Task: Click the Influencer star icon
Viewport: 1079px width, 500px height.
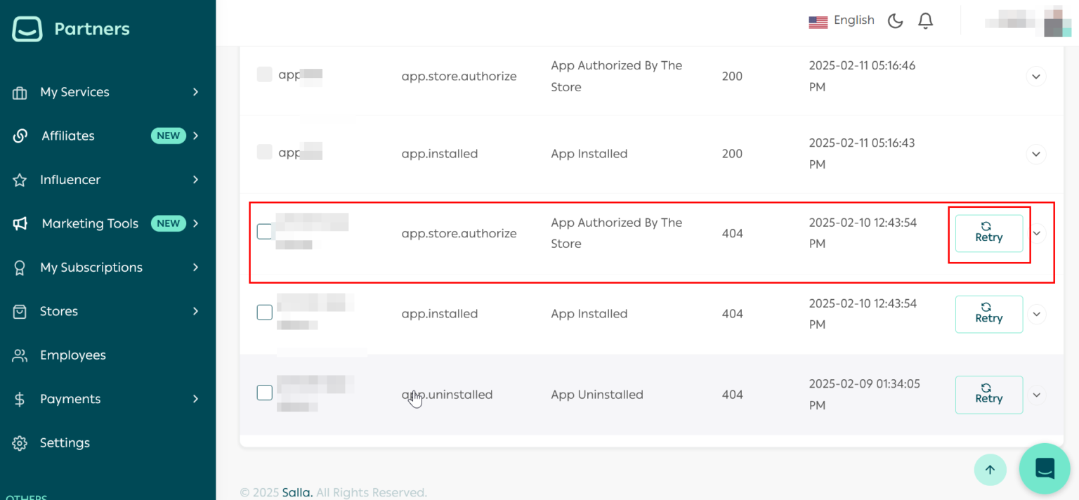Action: 20,180
